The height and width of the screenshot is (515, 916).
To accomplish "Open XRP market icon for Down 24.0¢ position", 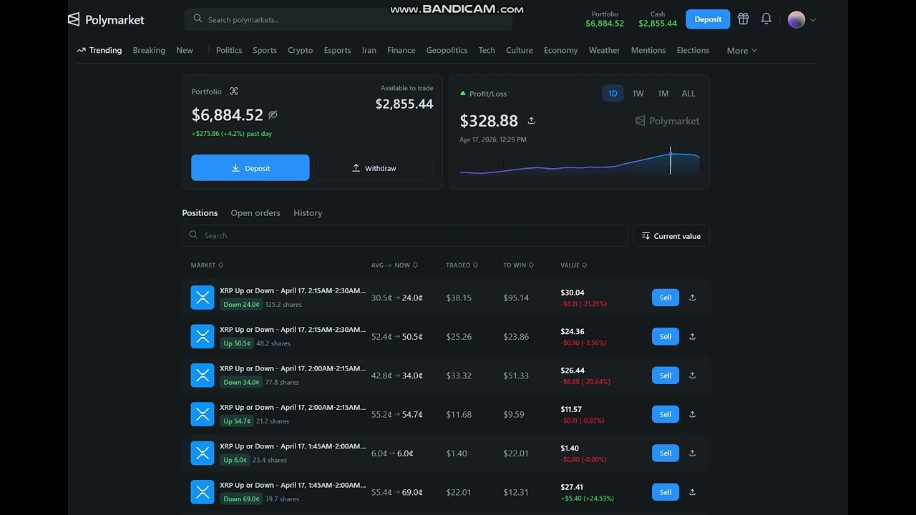I will (x=203, y=298).
